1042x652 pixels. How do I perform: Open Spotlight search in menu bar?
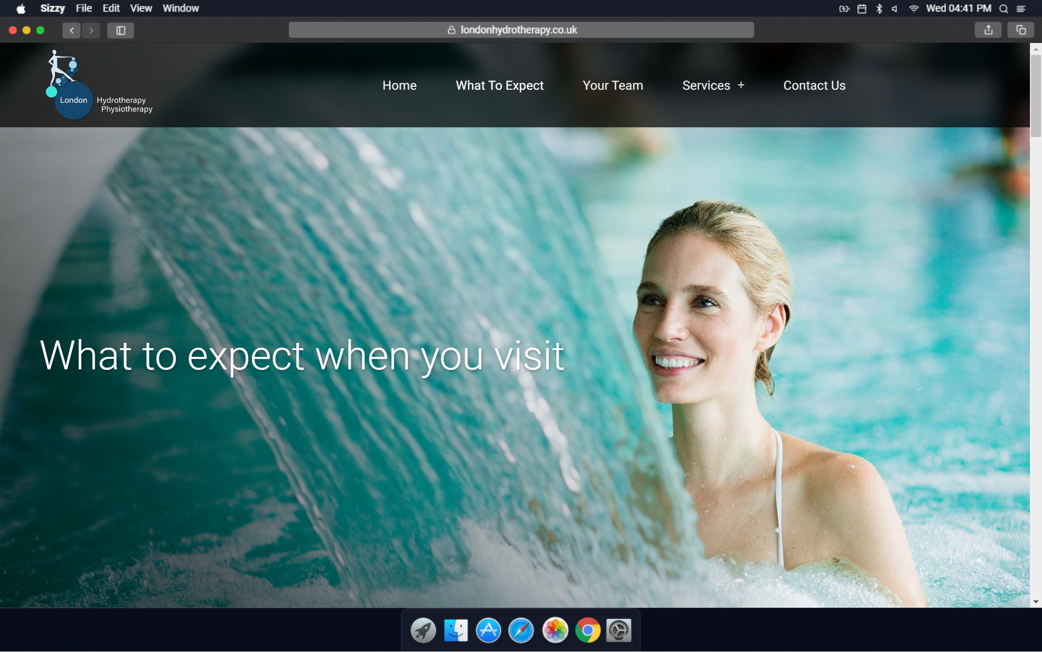coord(1003,8)
